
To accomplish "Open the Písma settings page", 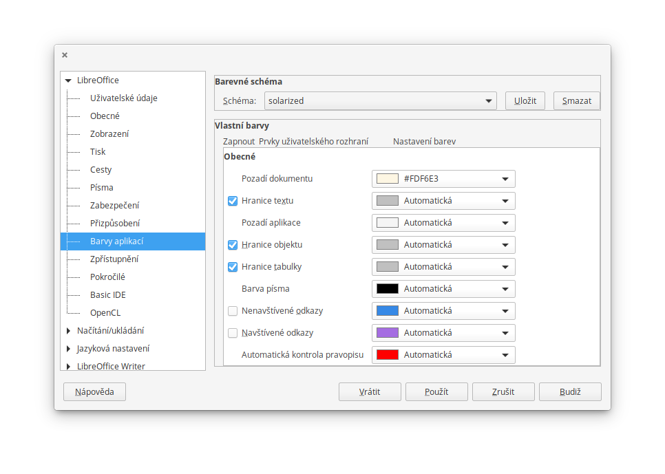I will pos(102,187).
